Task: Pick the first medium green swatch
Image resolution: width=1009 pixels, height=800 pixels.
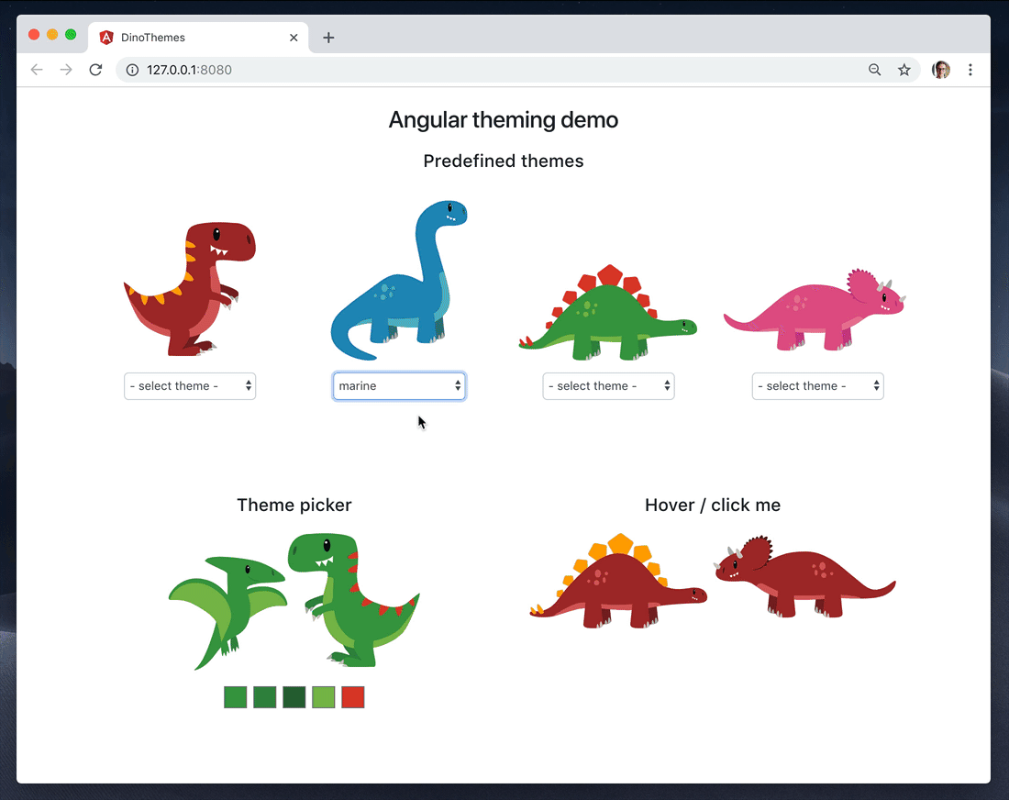Action: coord(236,697)
